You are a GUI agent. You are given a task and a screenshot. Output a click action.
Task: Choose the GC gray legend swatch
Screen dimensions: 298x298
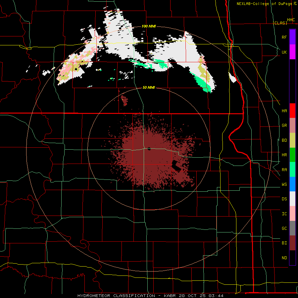point(292,228)
